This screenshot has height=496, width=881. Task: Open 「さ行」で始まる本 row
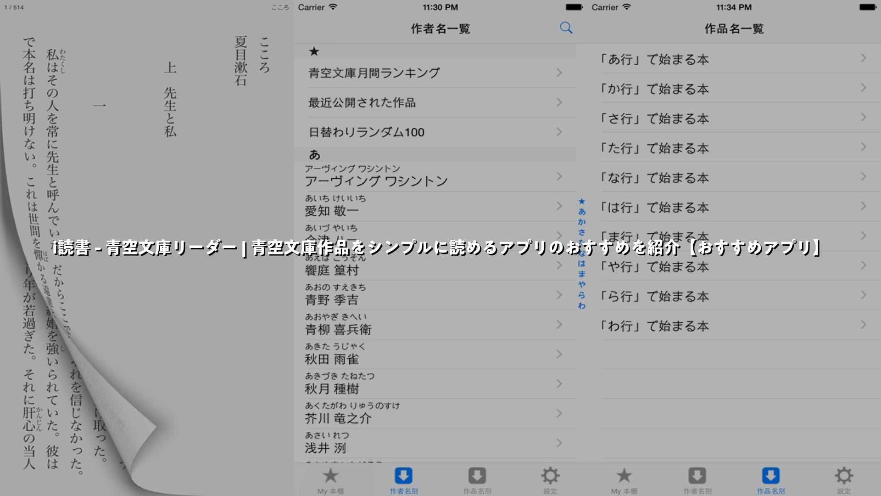tap(734, 118)
